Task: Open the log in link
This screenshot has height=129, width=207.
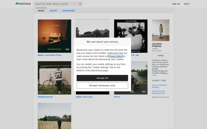Action: [187, 4]
